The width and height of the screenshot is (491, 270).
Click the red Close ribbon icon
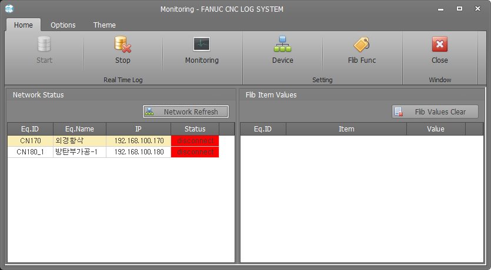tap(440, 45)
